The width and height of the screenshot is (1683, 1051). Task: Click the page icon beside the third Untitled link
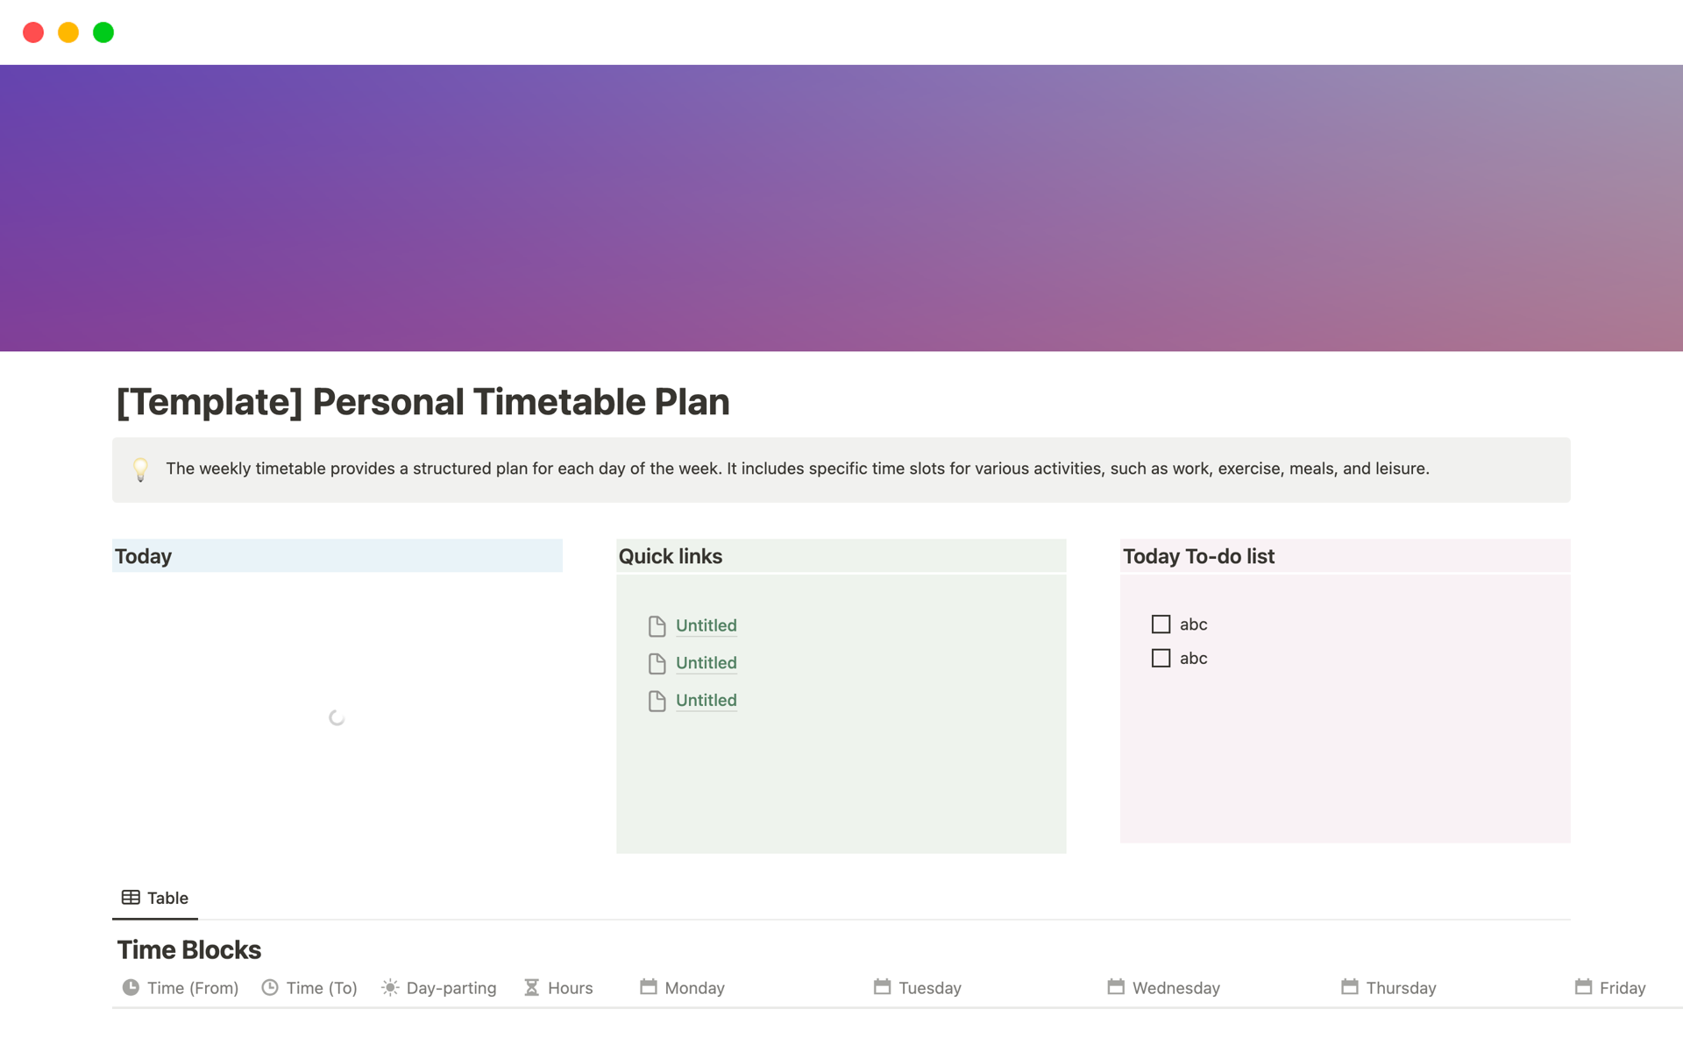point(657,701)
